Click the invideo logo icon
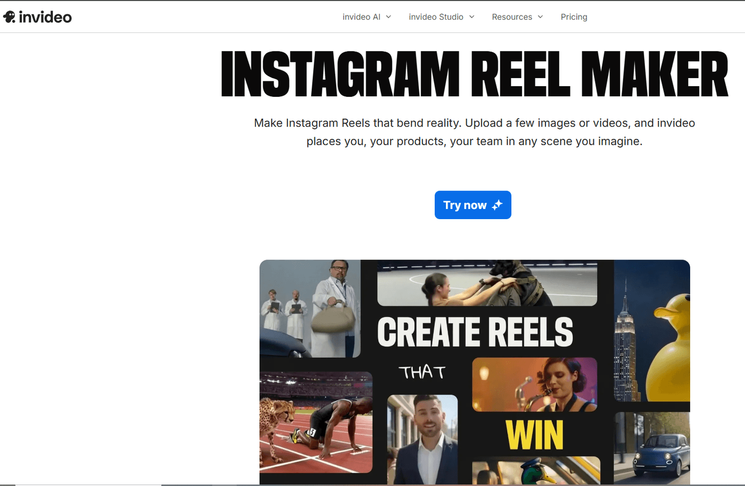745x486 pixels. (9, 17)
